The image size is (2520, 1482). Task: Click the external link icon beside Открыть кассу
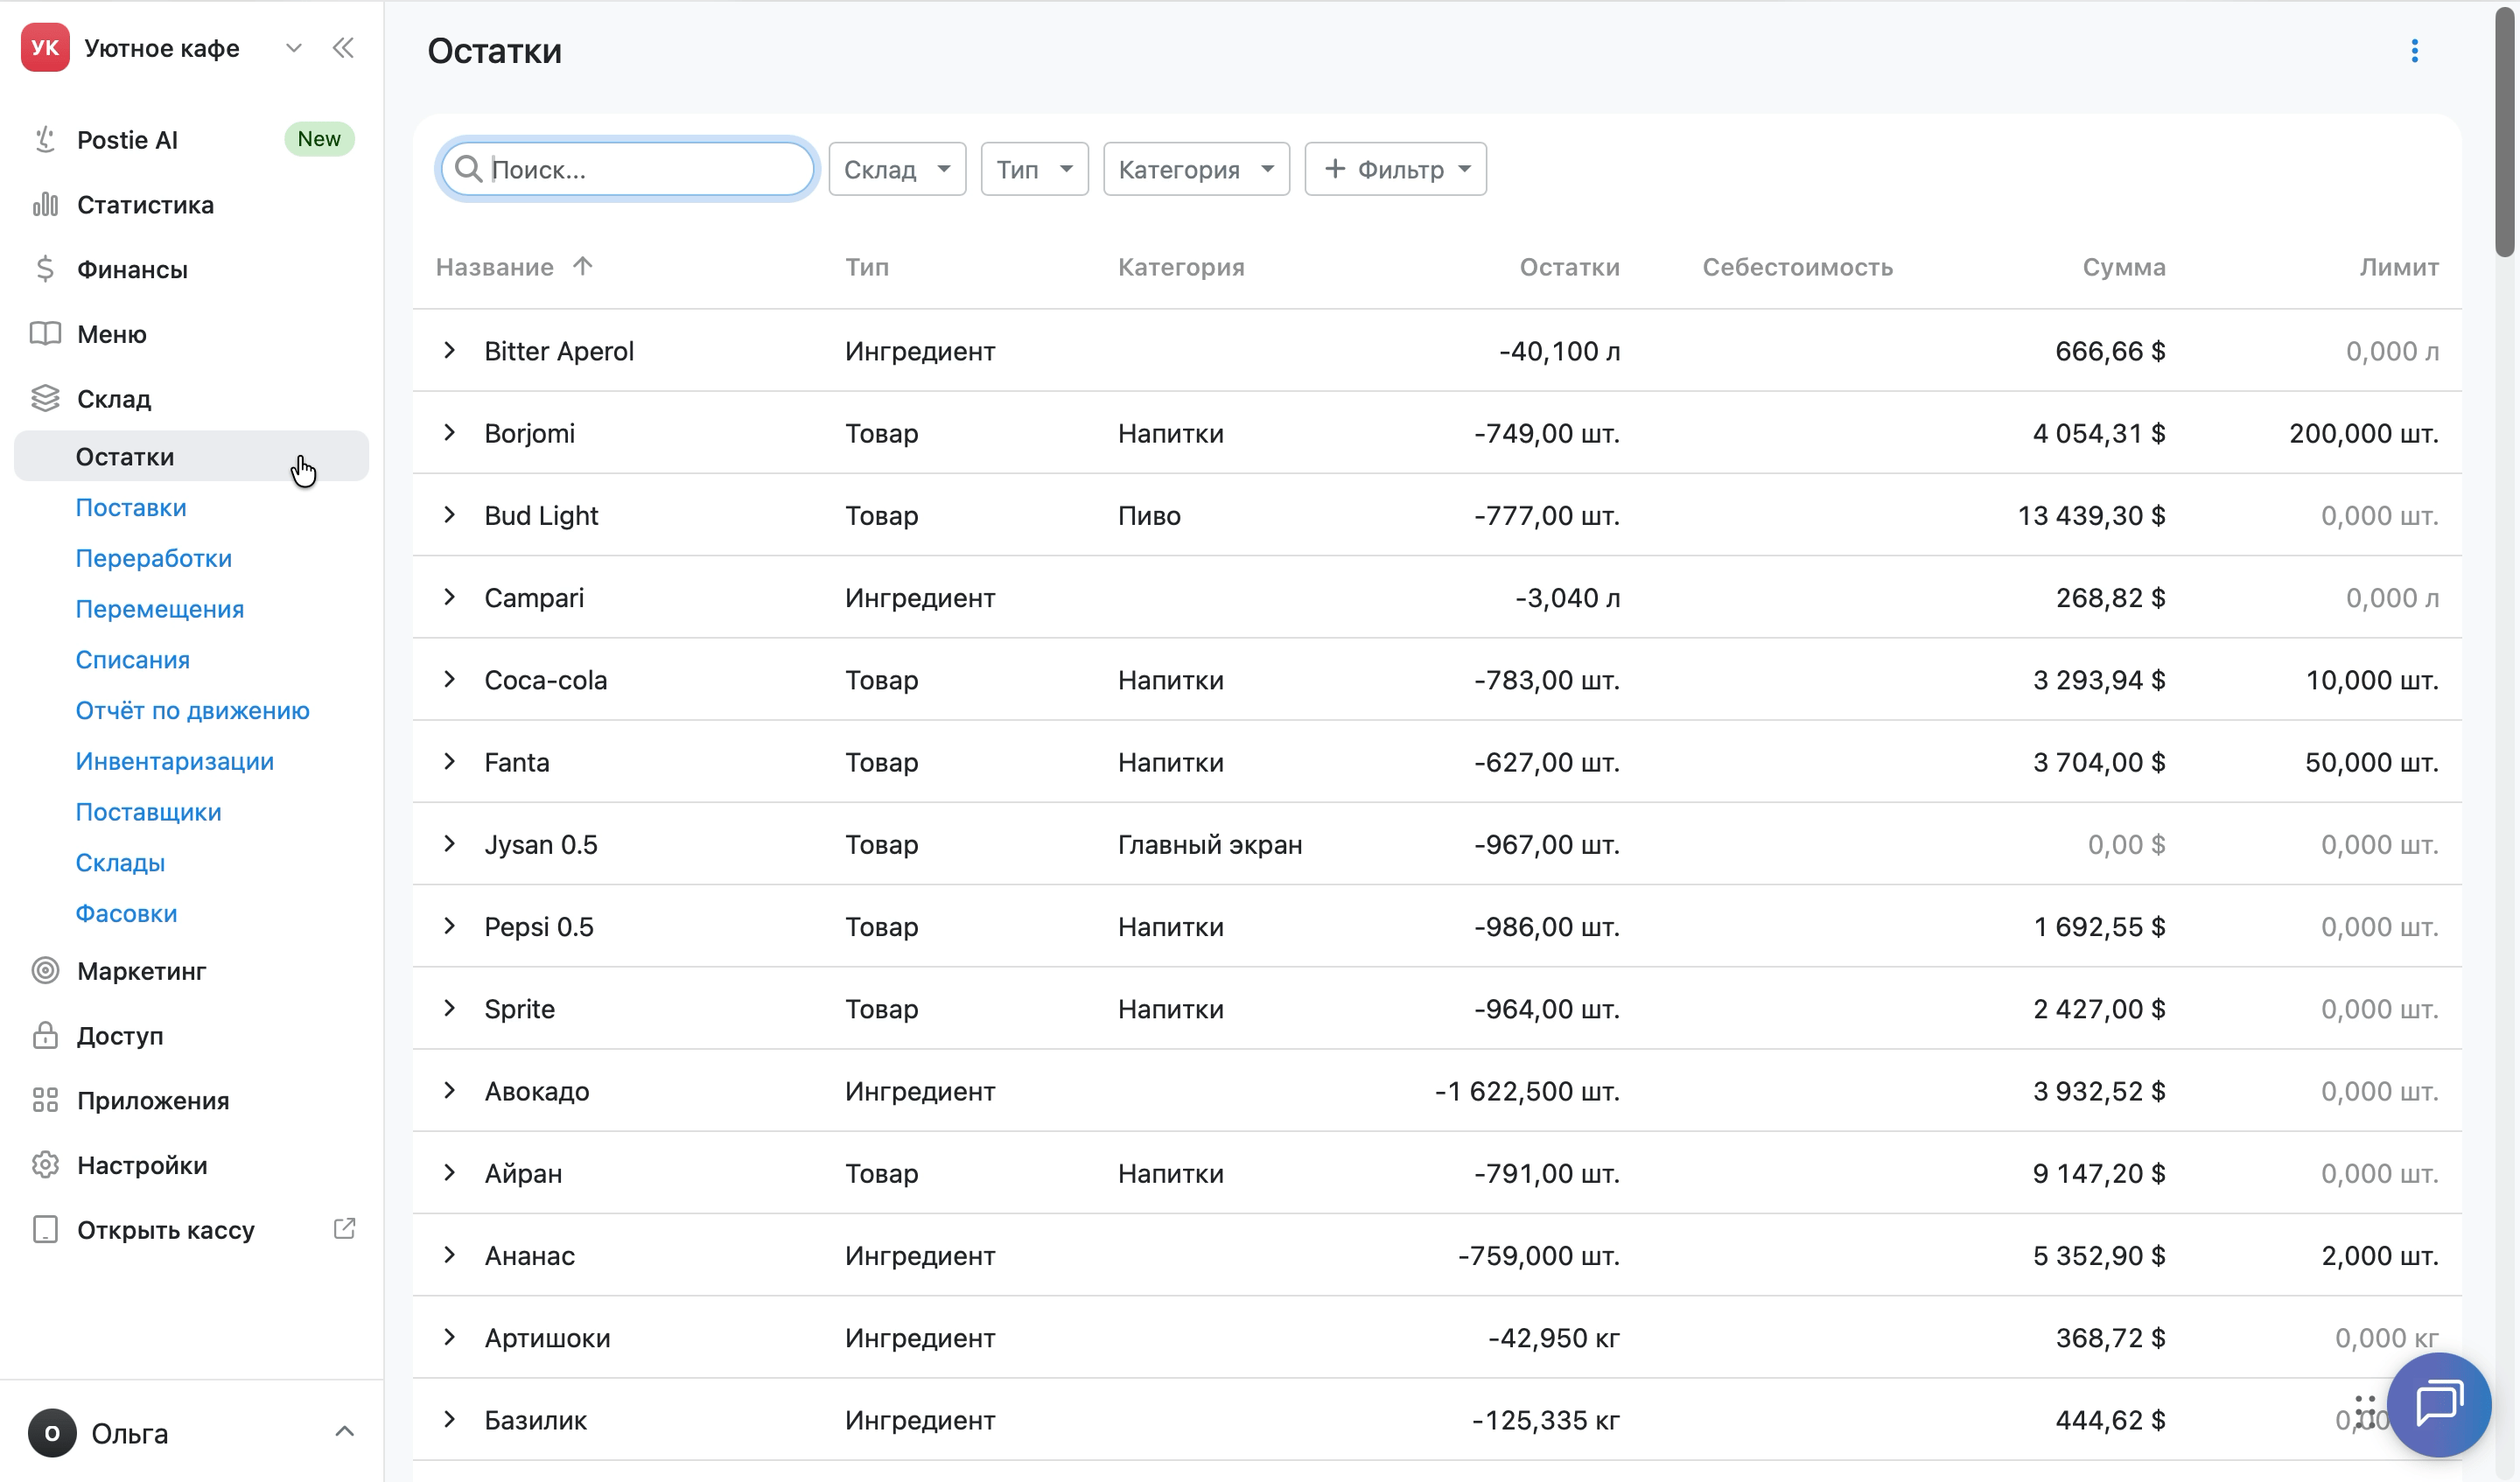pos(344,1229)
